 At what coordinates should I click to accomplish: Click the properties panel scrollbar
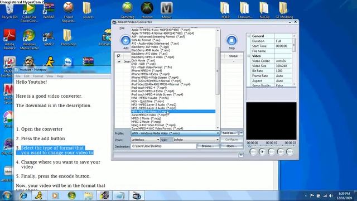(294, 60)
